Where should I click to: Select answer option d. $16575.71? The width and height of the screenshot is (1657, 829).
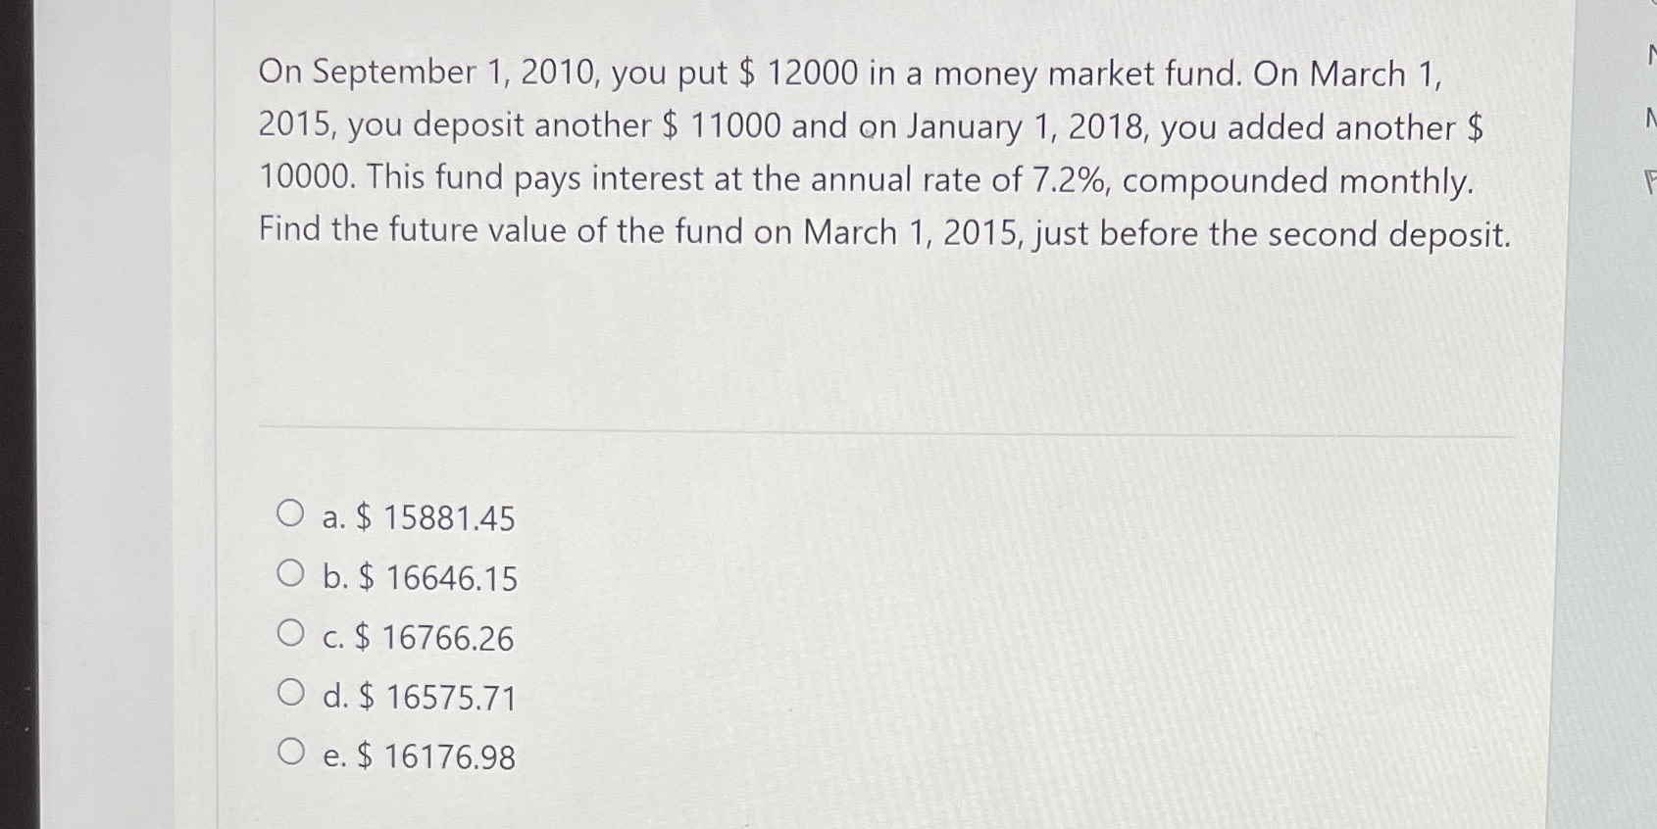pyautogui.click(x=291, y=693)
